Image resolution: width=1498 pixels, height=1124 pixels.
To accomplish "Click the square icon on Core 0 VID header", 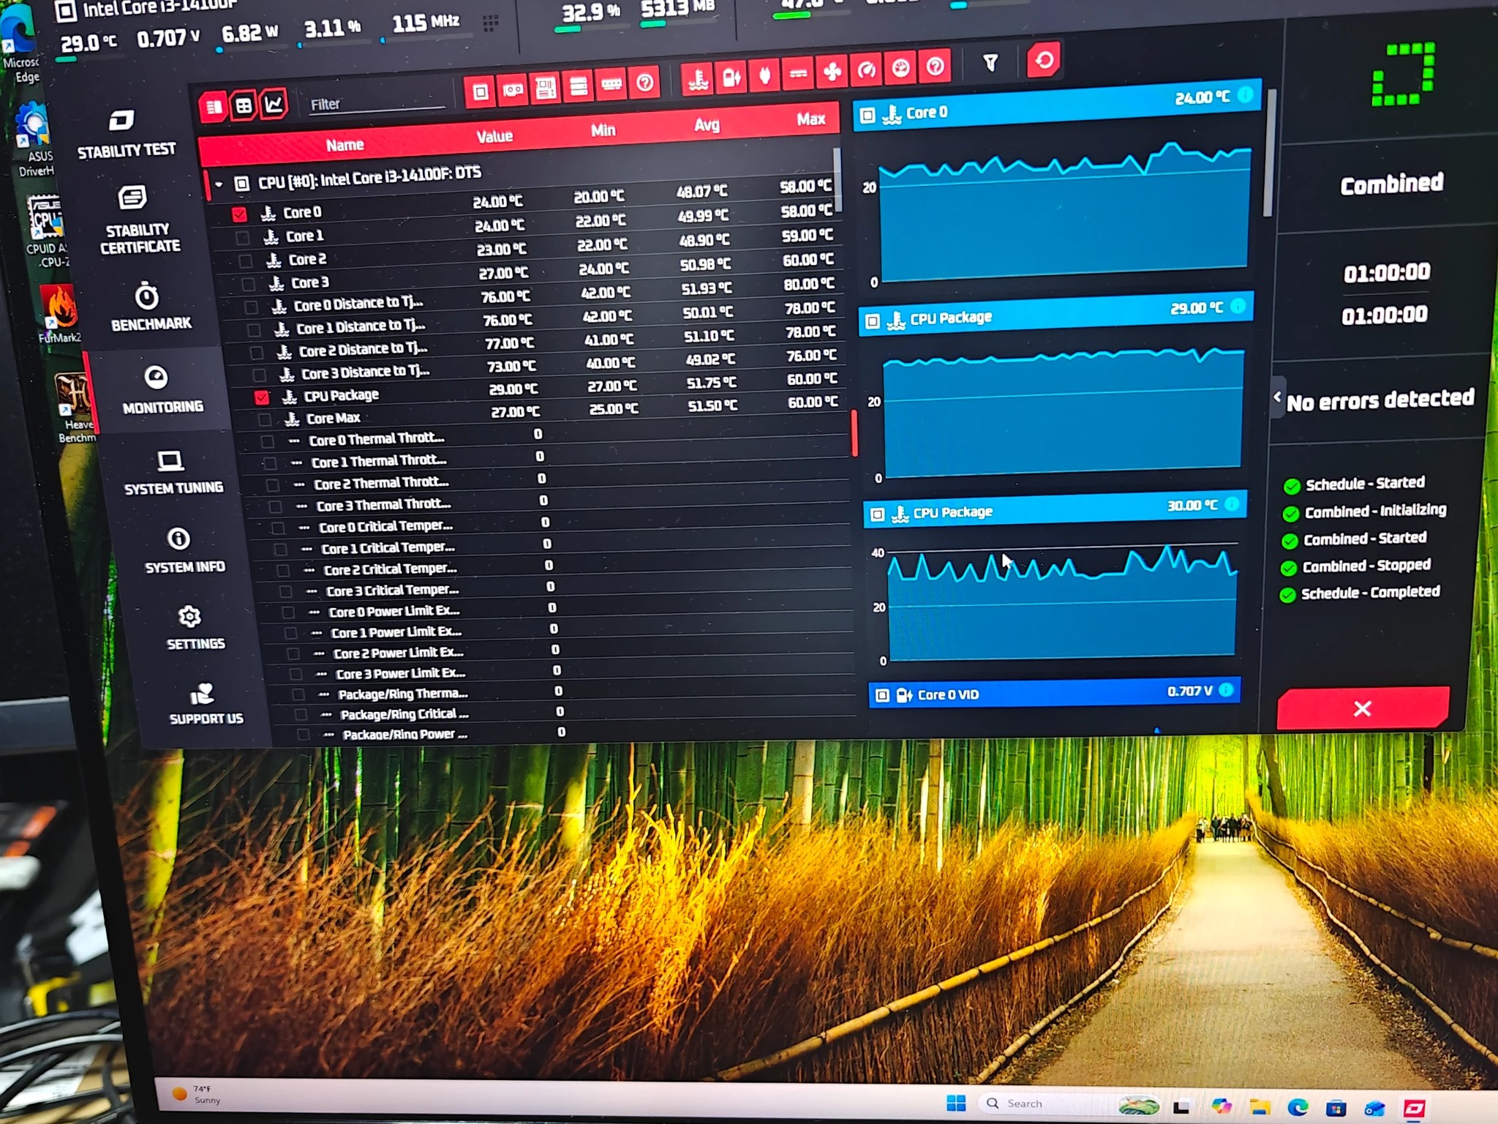I will pyautogui.click(x=882, y=695).
